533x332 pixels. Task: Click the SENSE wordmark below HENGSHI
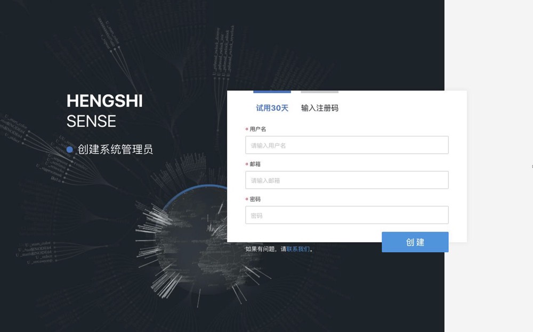91,121
